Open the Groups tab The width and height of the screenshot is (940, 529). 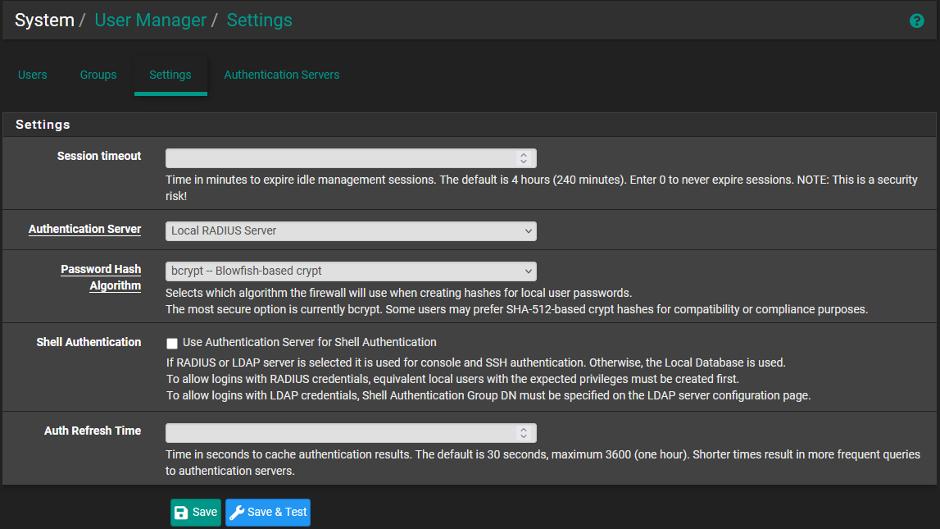click(x=98, y=75)
